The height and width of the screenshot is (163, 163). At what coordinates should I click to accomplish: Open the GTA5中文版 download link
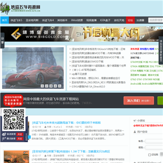pyautogui.click(x=136, y=62)
